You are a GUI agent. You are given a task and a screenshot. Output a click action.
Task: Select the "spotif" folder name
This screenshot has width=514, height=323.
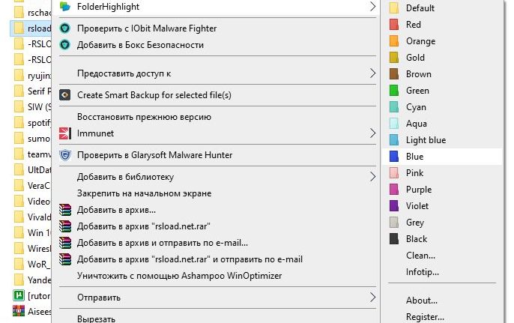point(40,123)
